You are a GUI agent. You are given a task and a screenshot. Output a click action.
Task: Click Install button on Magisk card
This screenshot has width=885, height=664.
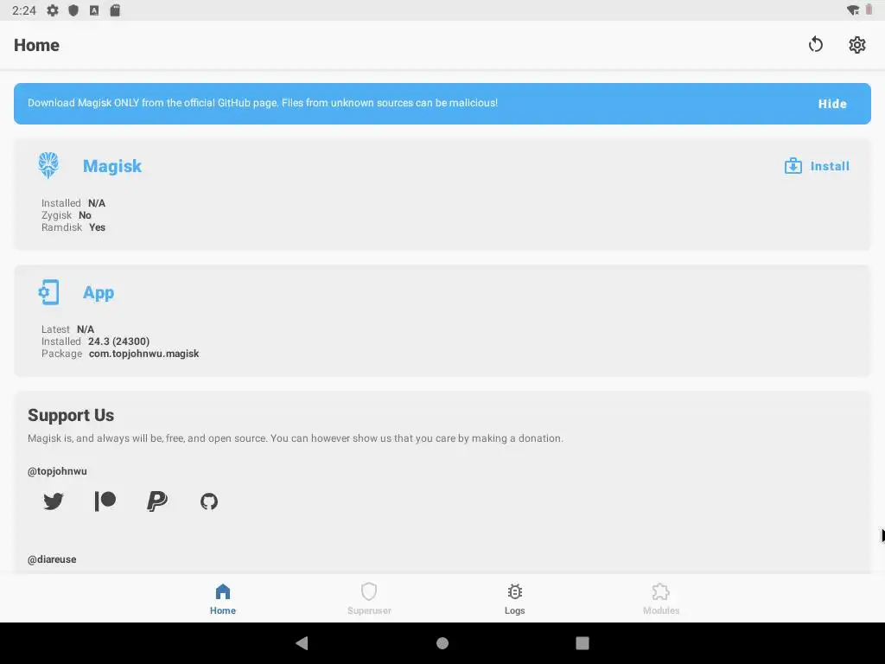(817, 166)
